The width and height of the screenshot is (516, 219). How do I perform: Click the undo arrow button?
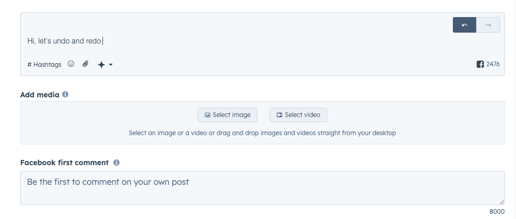[464, 25]
